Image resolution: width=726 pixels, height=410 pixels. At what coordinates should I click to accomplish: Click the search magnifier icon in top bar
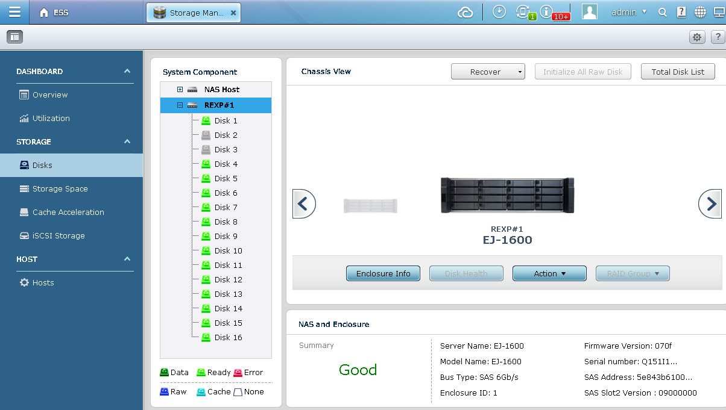pos(662,12)
